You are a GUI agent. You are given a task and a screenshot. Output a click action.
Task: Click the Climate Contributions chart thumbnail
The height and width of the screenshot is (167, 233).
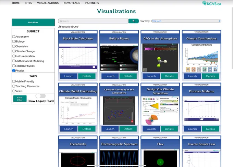tap(201, 58)
